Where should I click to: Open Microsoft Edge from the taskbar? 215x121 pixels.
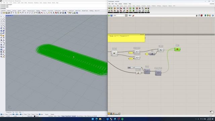coord(96,119)
